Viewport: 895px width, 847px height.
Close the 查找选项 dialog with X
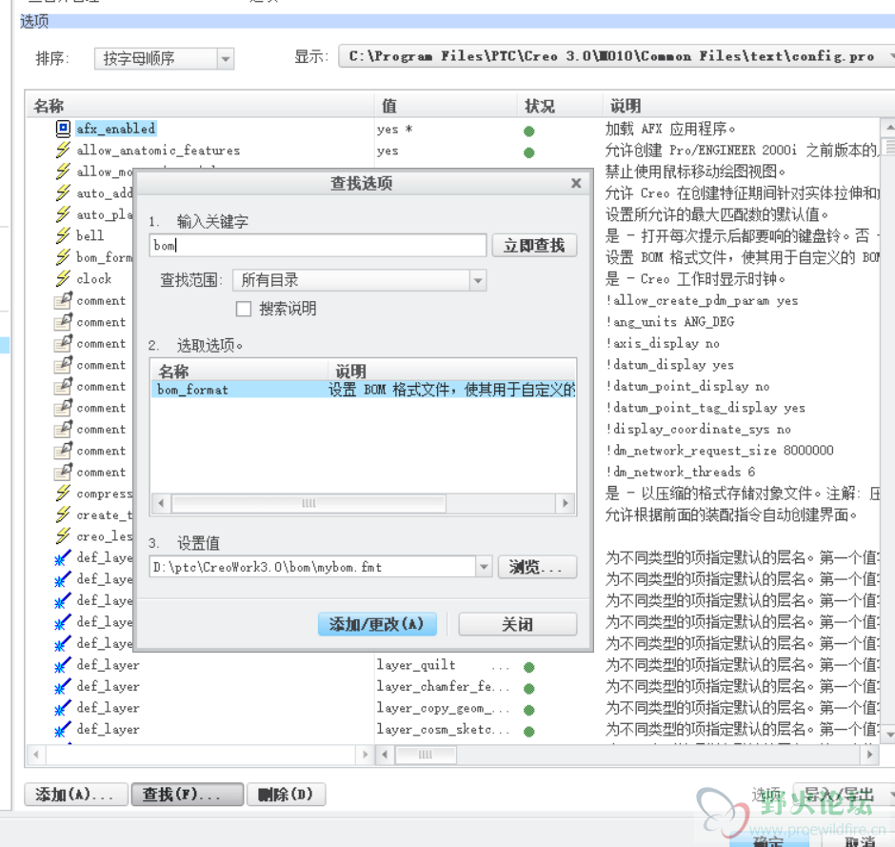click(576, 183)
